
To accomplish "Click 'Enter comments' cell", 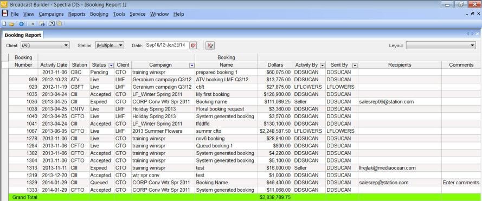I will point(461,183).
